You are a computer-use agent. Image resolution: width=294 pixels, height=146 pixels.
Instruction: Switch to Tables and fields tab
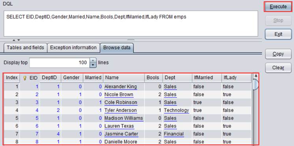(x=25, y=48)
